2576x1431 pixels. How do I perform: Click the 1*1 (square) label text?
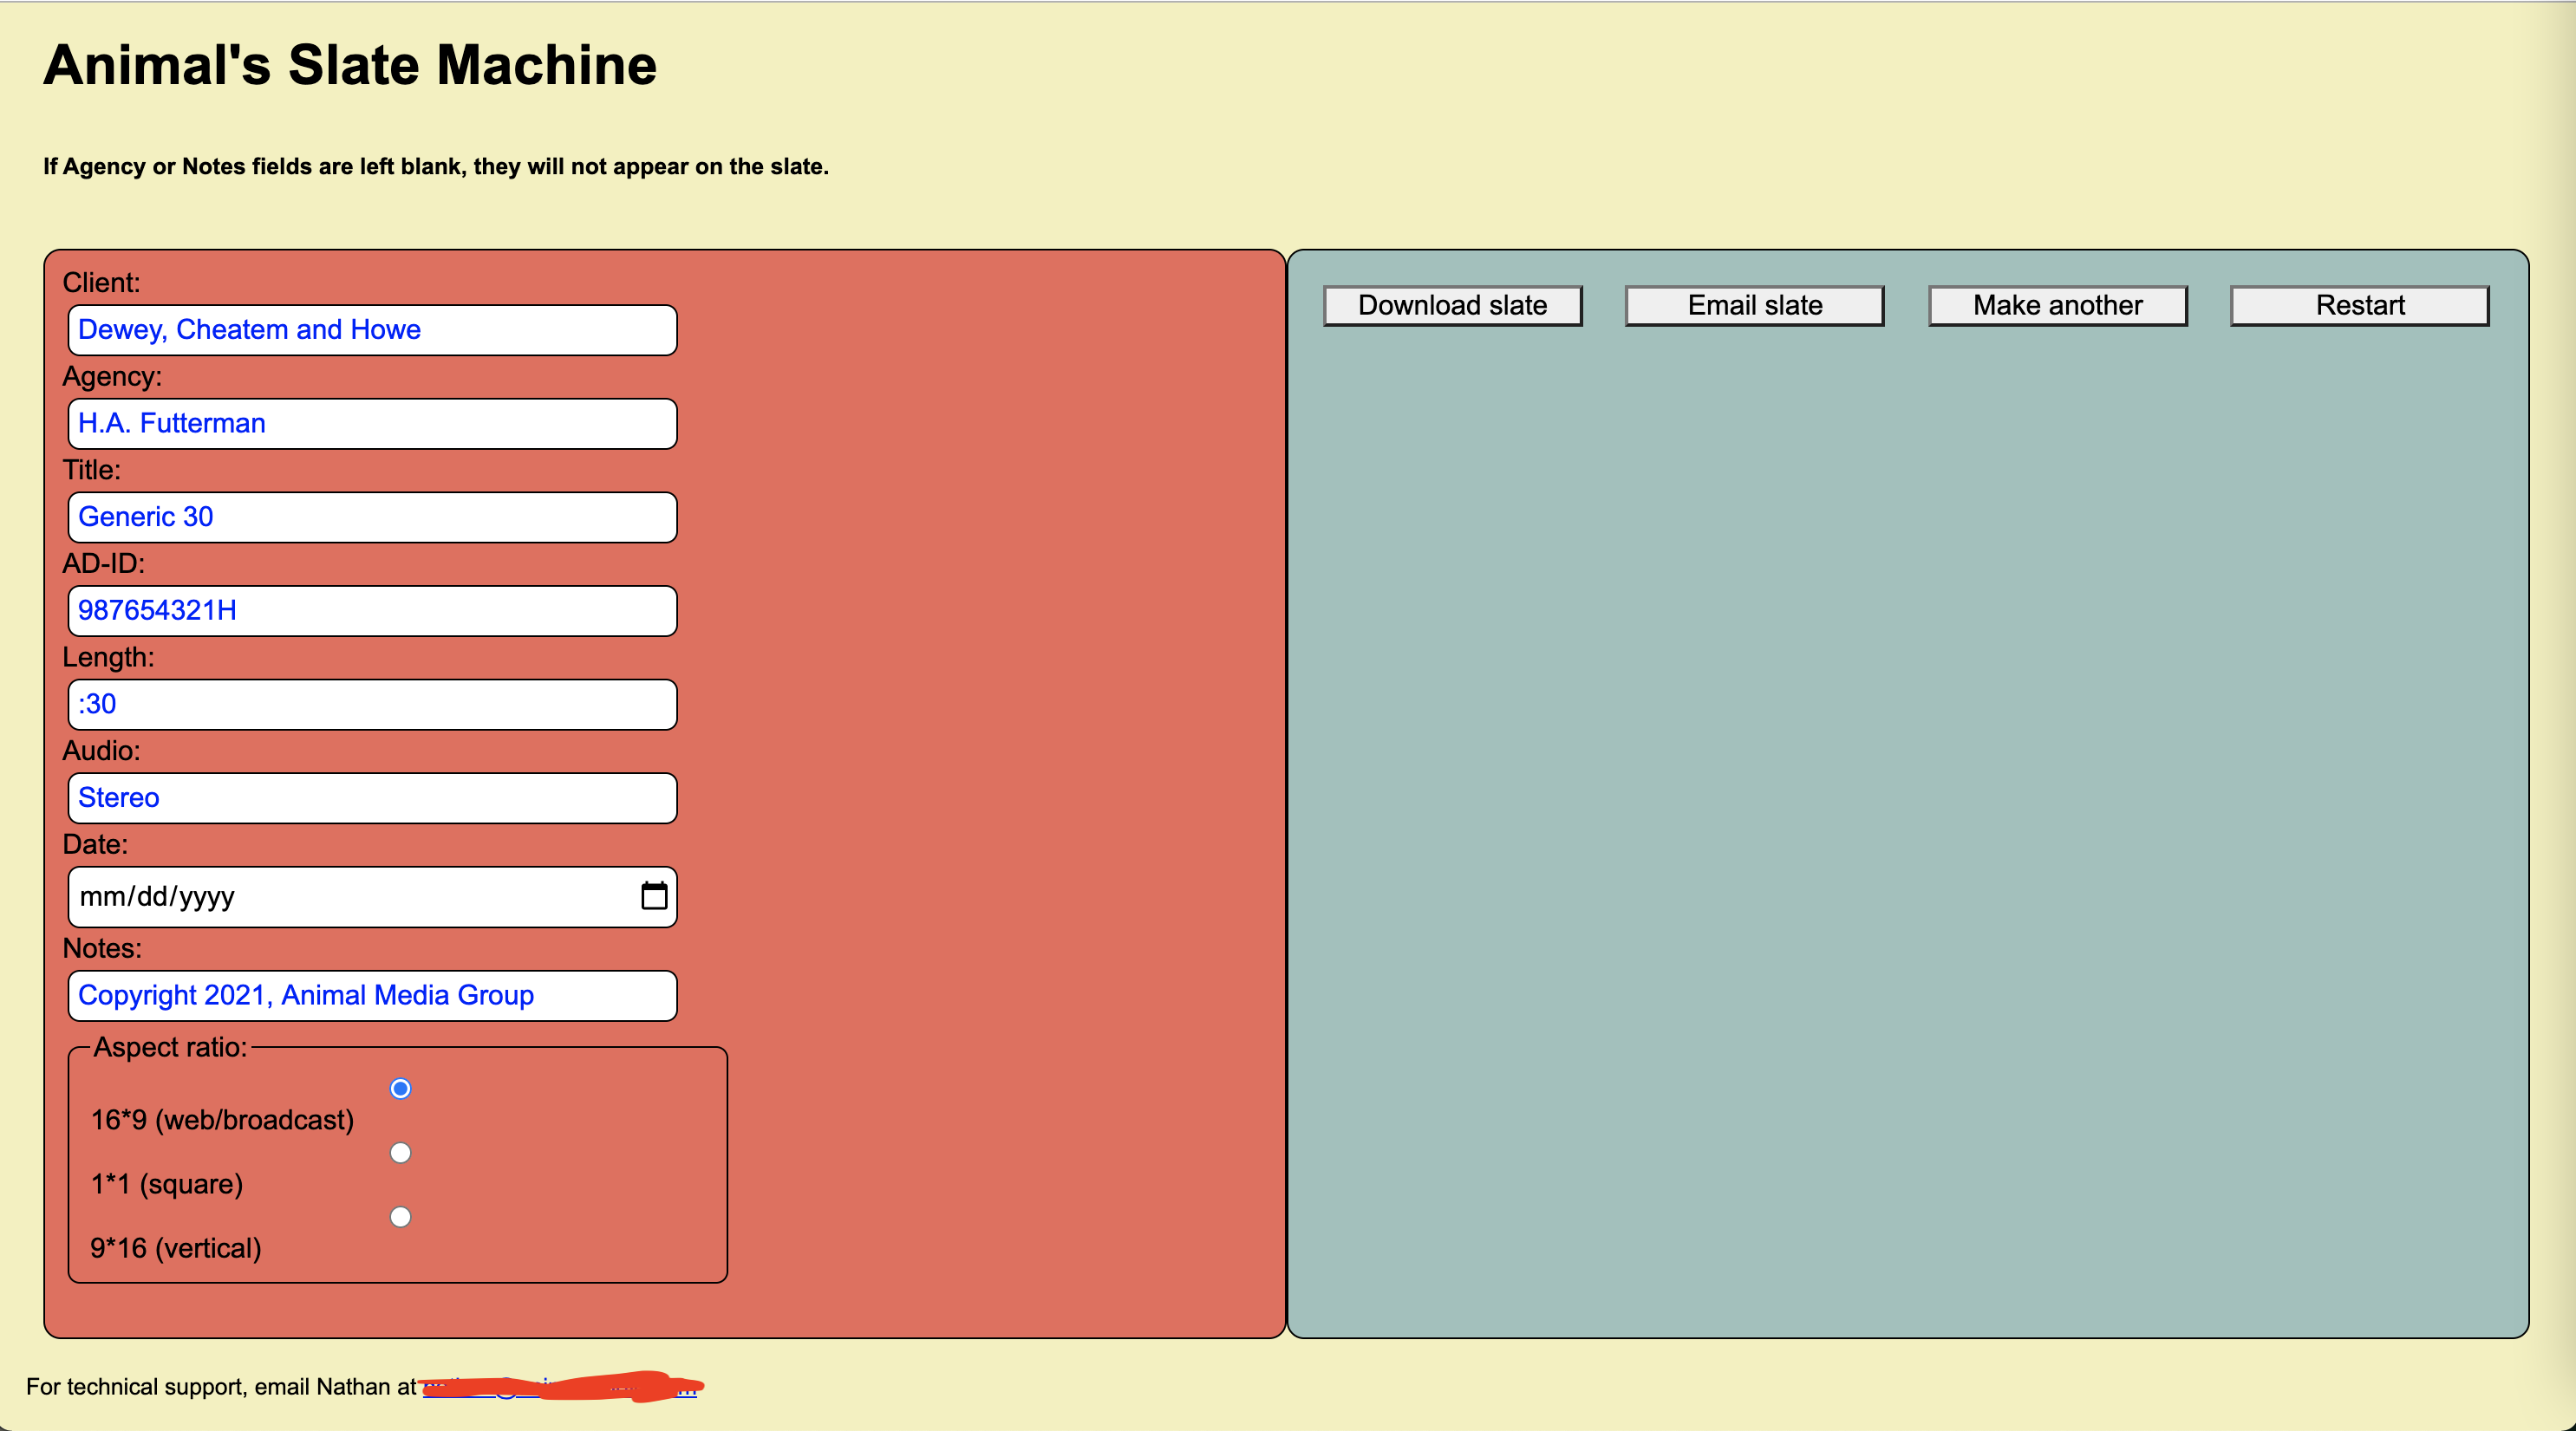click(x=167, y=1184)
